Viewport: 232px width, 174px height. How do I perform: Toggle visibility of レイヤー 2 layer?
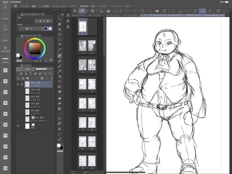coord(18,98)
